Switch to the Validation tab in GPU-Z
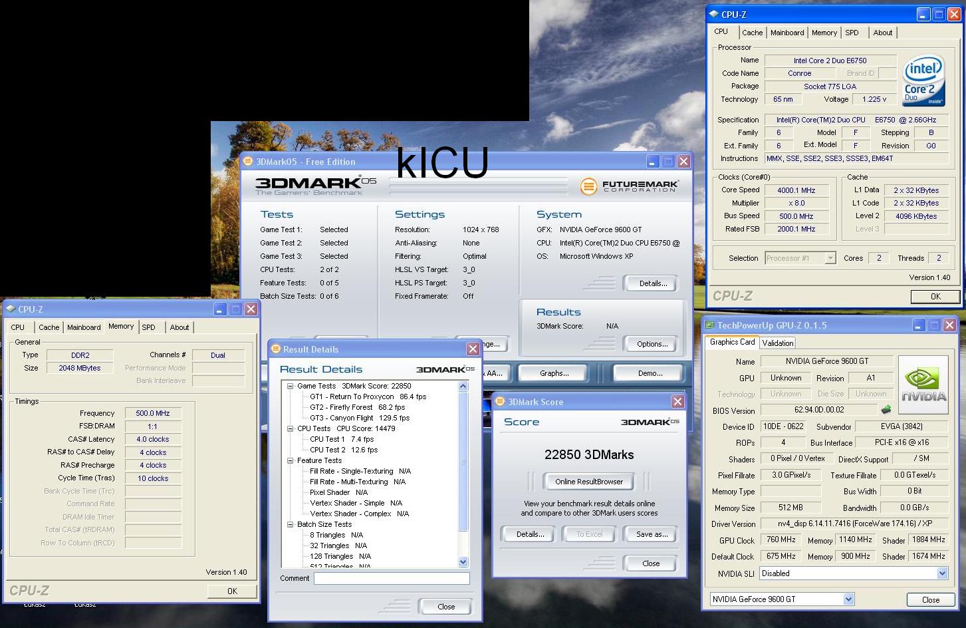 pos(778,343)
